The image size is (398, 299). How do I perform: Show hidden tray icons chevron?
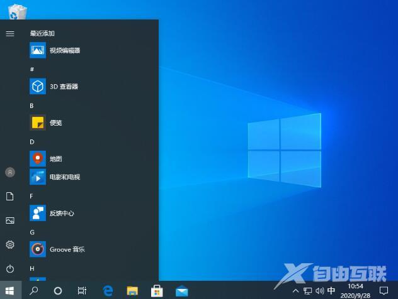click(295, 291)
